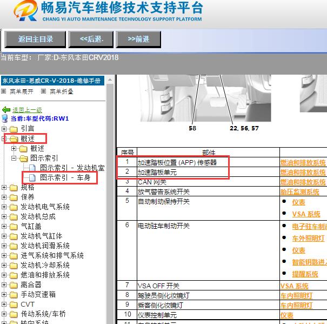
Task: Click the 发动机冷却系统 folder icon
Action: point(14,266)
